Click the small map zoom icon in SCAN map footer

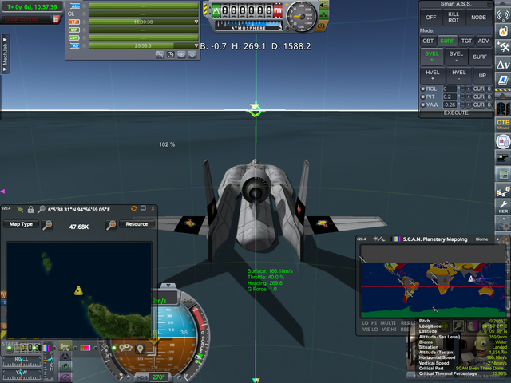pos(458,326)
